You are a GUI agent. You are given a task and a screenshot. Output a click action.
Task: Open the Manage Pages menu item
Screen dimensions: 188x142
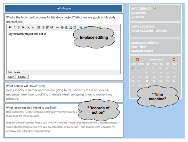142,51
